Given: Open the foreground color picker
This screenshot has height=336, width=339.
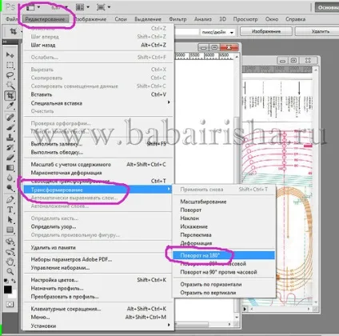Looking at the screenshot, I should coord(7,290).
